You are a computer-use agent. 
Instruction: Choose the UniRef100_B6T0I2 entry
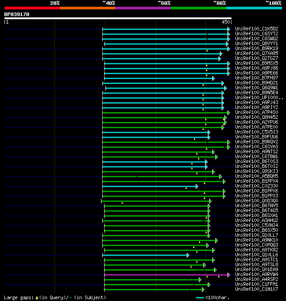(x=257, y=167)
